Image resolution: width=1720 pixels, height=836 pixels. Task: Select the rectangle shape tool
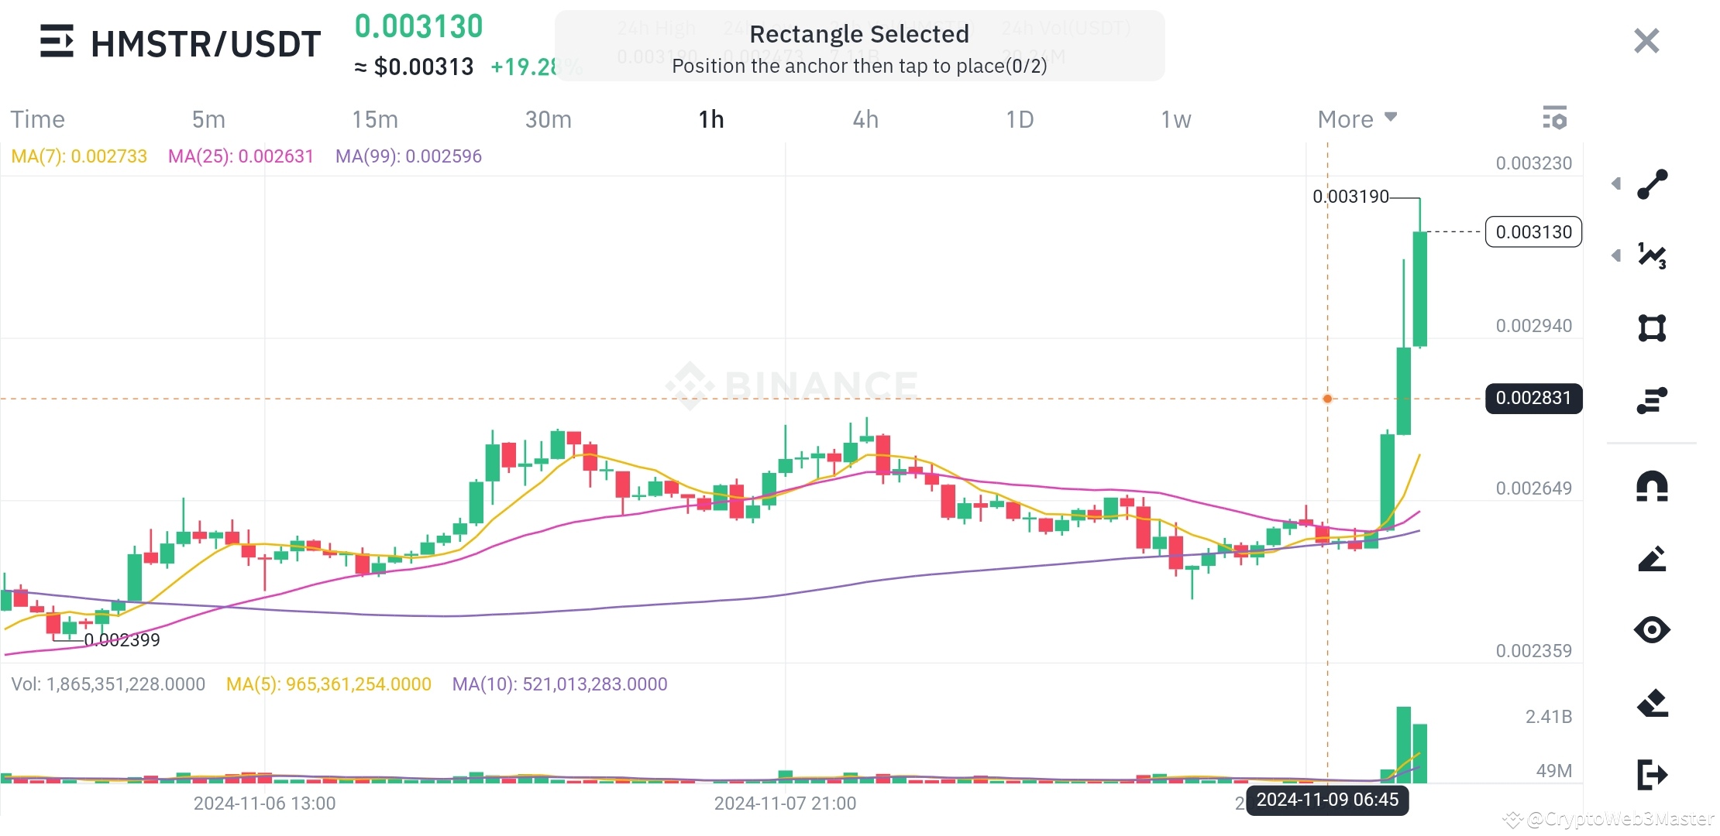tap(1652, 327)
